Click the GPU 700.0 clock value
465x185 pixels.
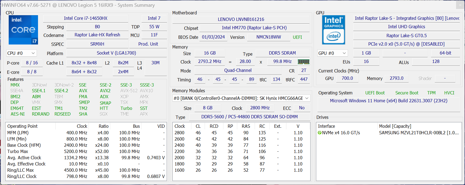click(347, 78)
